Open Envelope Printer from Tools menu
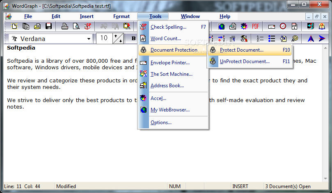This screenshot has width=332, height=193. [173, 63]
